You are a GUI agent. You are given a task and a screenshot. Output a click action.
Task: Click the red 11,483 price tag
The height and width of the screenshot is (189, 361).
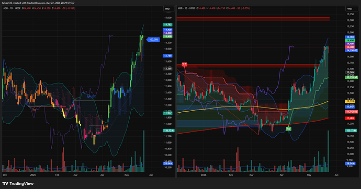click(349, 118)
